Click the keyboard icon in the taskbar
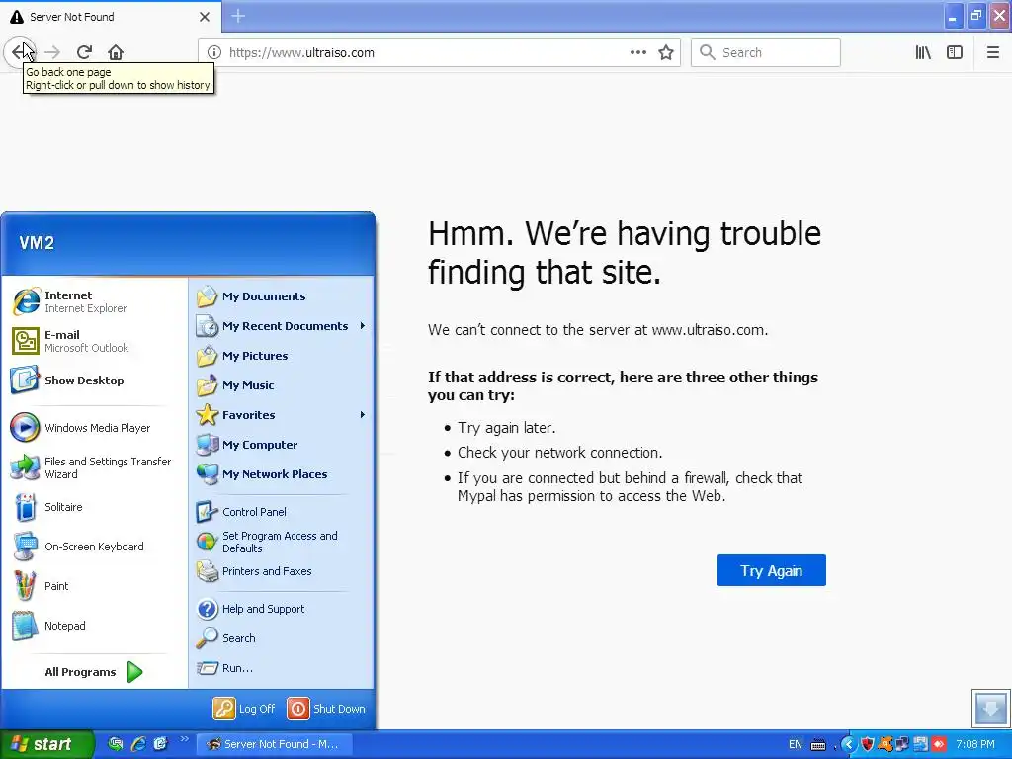 click(x=817, y=745)
